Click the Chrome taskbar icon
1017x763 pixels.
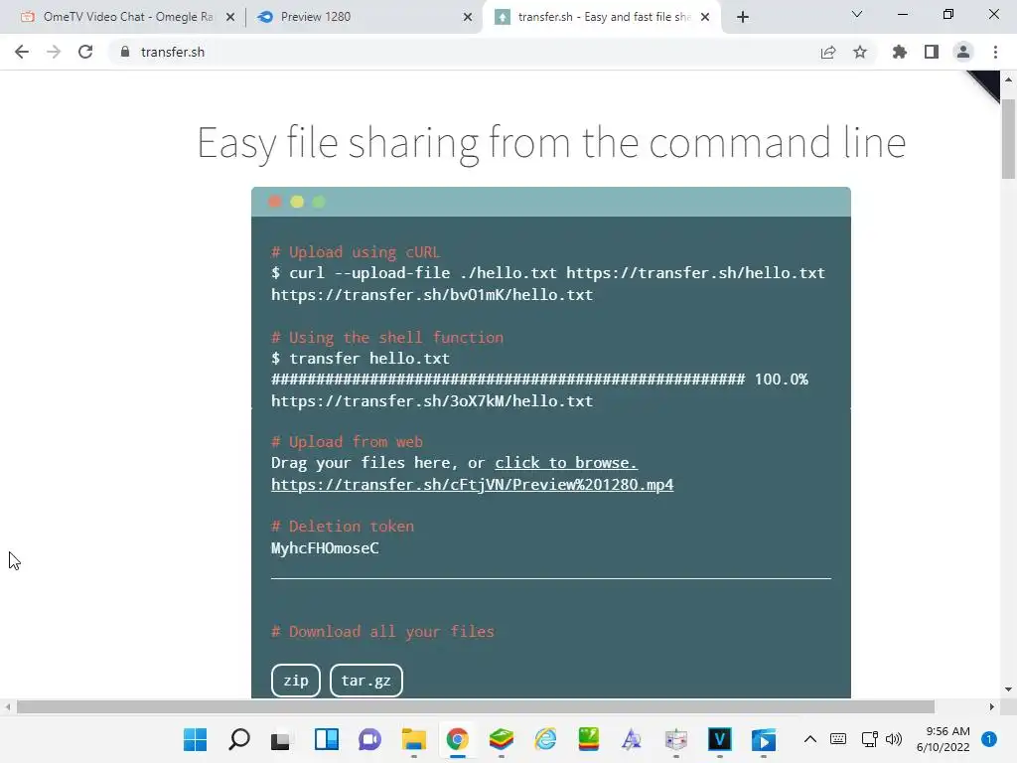click(457, 739)
